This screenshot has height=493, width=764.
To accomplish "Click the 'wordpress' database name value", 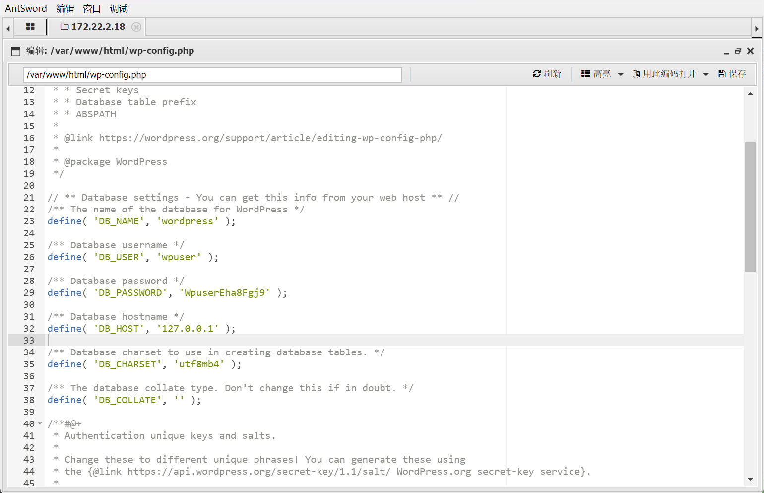I will 188,221.
